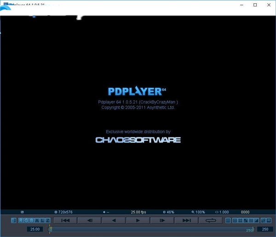Click the fullscreen display icon

[x=269, y=220]
